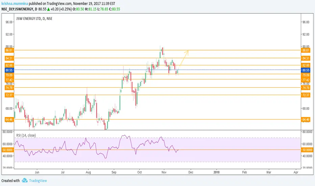Click the Jul label on the time axis

coord(63,172)
